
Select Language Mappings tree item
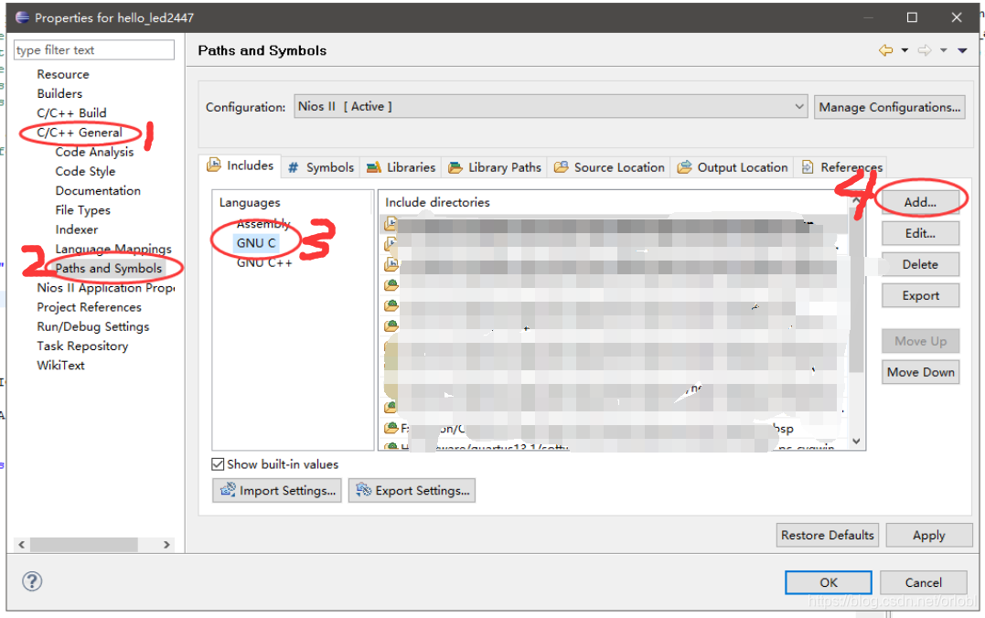click(113, 250)
